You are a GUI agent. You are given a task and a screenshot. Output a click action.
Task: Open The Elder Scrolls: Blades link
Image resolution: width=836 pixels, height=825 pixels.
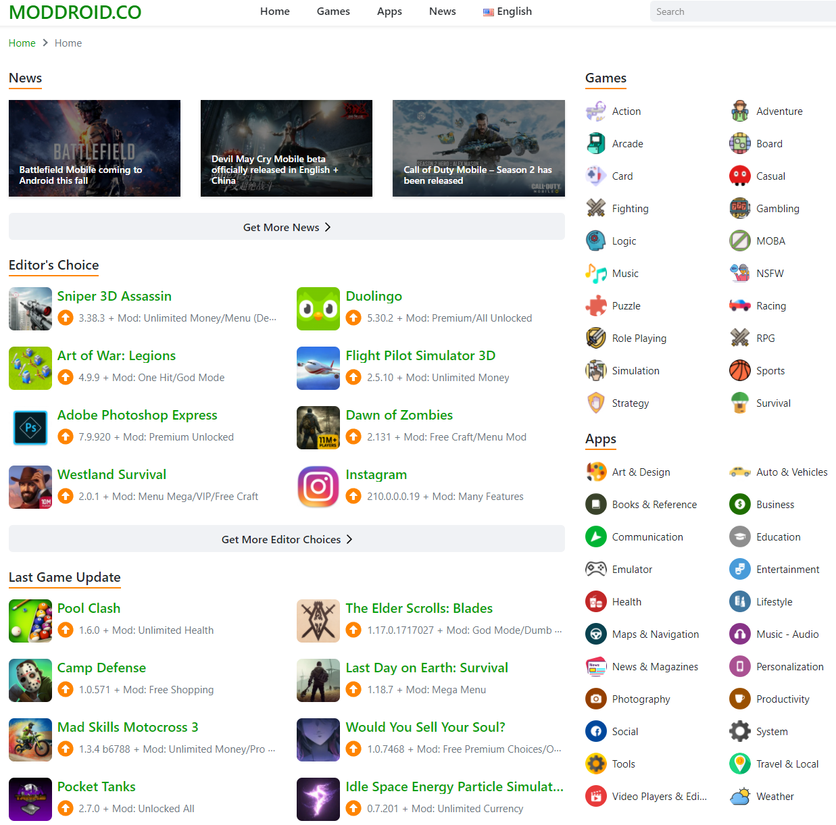tap(419, 608)
